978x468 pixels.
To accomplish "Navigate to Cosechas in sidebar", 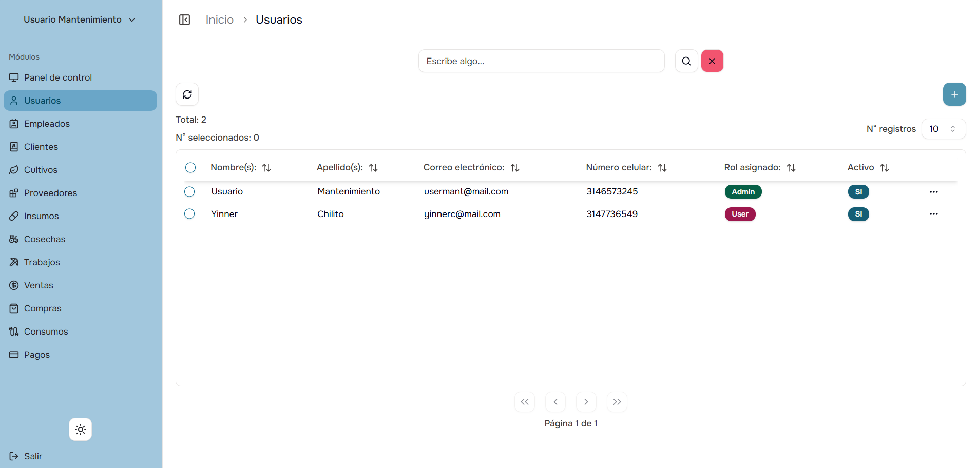I will coord(45,239).
